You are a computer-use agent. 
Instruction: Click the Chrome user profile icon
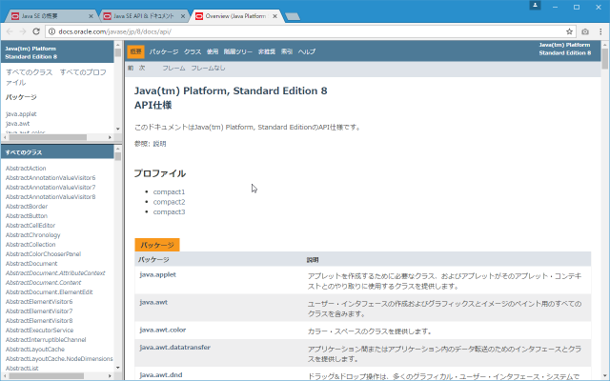pos(535,6)
